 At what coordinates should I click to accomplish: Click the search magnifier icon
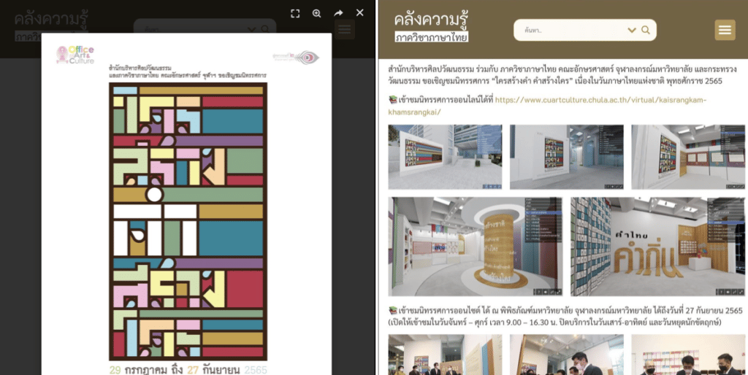[646, 30]
